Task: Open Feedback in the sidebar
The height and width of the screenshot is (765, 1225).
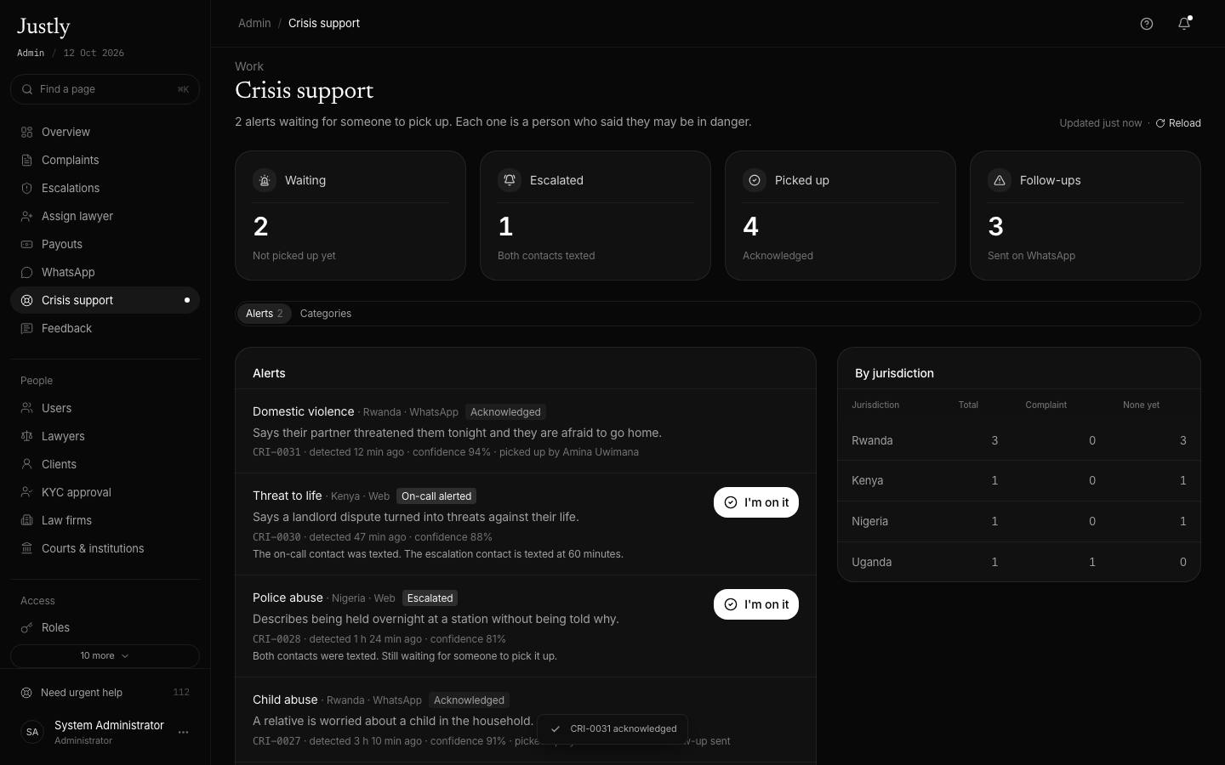Action: click(x=105, y=328)
